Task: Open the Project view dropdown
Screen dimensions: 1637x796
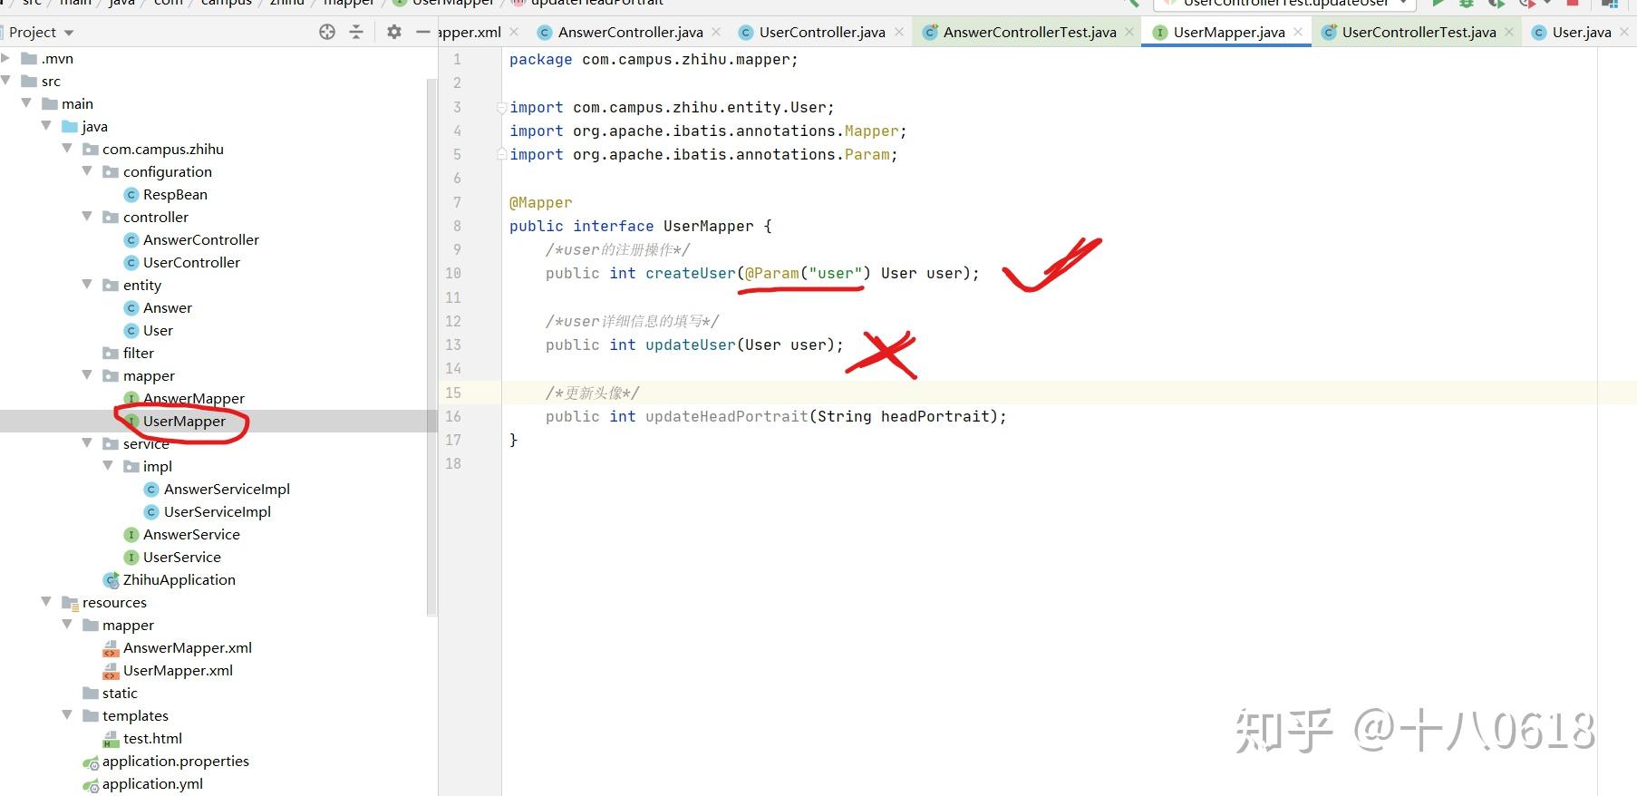Action: pos(41,32)
